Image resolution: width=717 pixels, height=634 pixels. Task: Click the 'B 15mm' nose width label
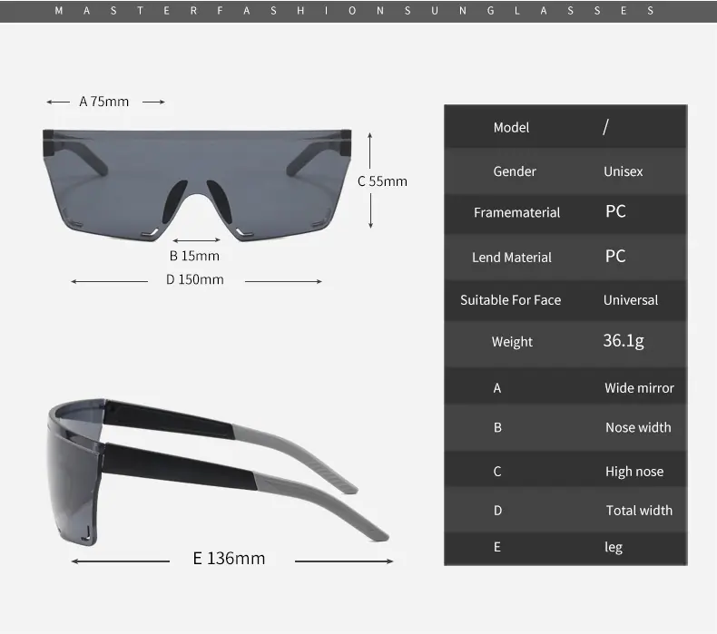pos(194,256)
